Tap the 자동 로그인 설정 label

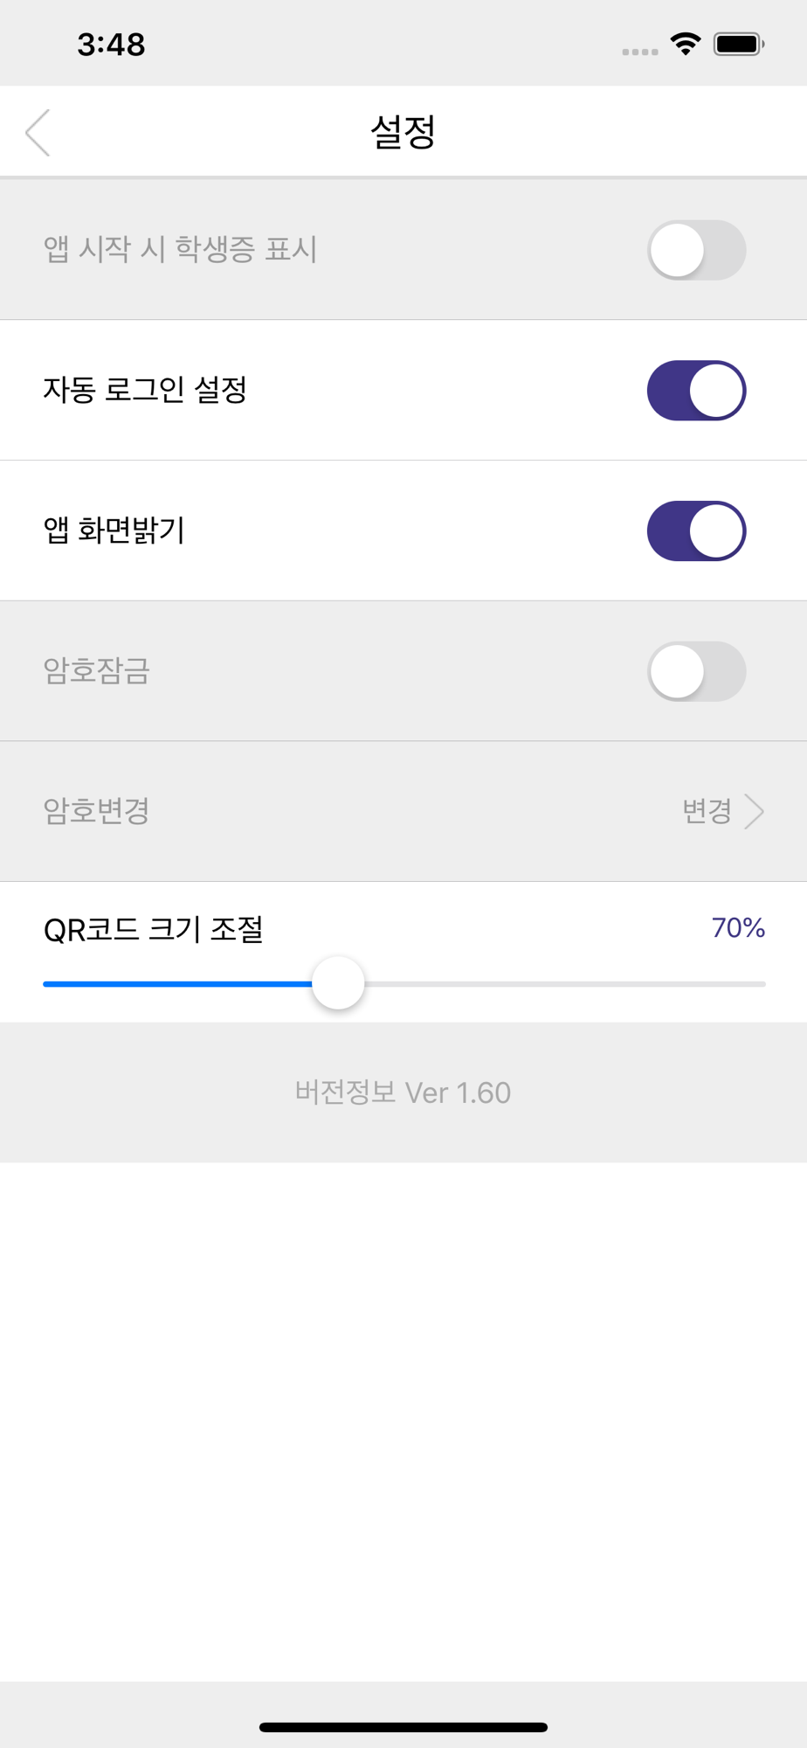coord(145,390)
